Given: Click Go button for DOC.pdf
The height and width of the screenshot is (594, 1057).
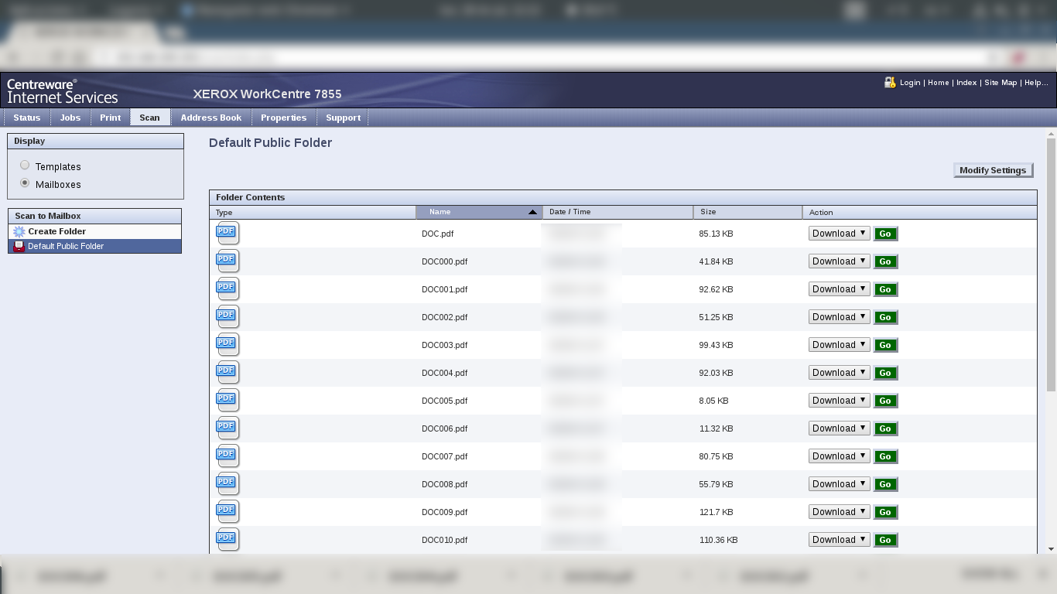Looking at the screenshot, I should [x=885, y=234].
